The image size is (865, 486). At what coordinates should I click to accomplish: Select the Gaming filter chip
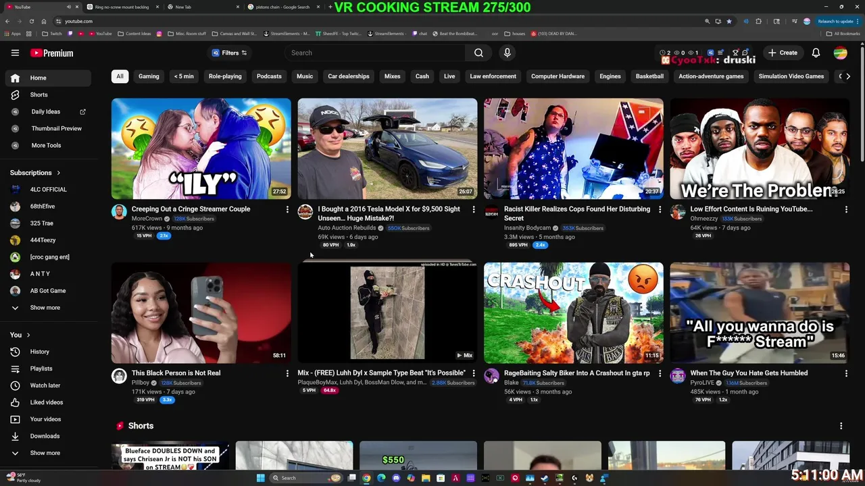click(149, 76)
